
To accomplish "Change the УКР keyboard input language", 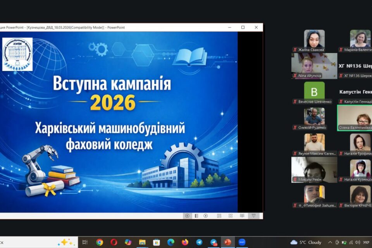I will click(x=366, y=242).
